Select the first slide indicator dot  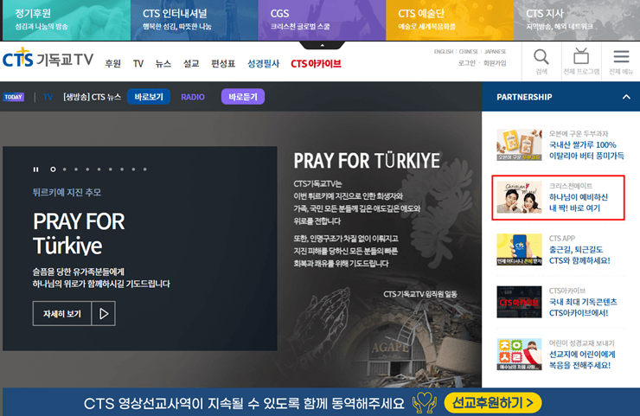pos(53,170)
